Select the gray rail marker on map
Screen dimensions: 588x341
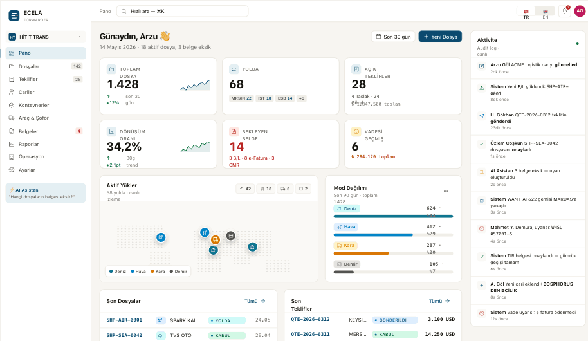[230, 235]
